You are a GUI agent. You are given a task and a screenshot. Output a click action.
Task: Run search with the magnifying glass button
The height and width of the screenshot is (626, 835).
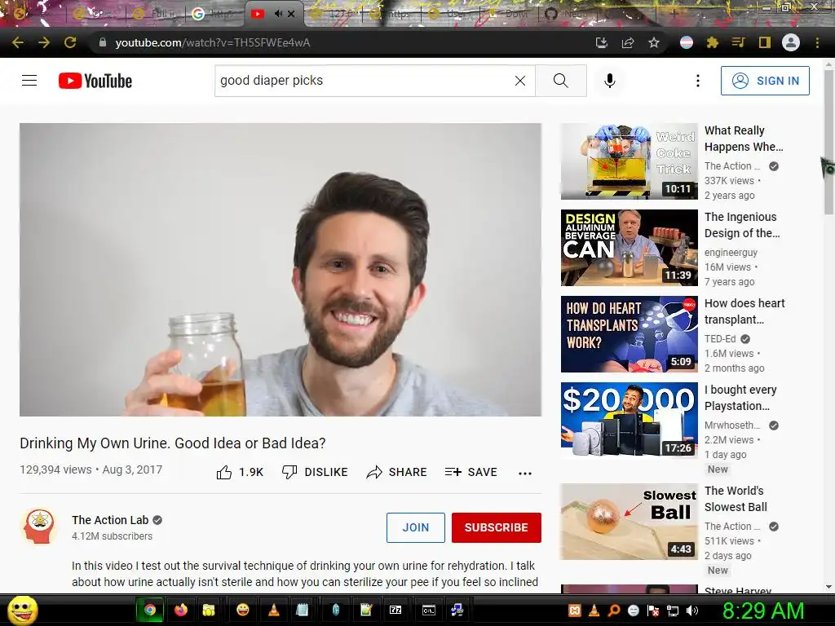click(561, 81)
